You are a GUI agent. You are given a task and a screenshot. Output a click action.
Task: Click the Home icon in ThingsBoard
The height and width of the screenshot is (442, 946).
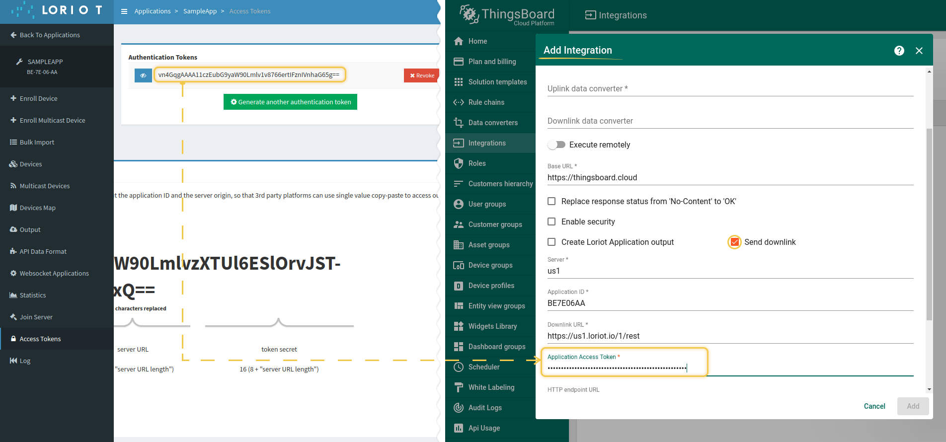[x=458, y=41]
